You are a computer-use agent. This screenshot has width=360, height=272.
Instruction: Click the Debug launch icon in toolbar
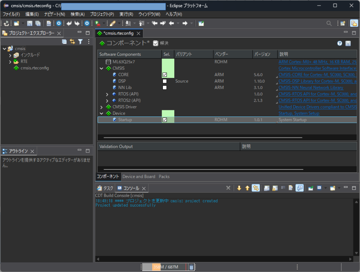pyautogui.click(x=98, y=24)
